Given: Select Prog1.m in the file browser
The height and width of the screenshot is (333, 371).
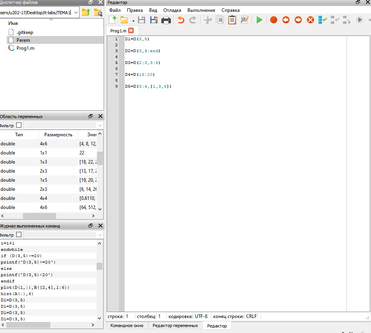Looking at the screenshot, I should [x=25, y=48].
